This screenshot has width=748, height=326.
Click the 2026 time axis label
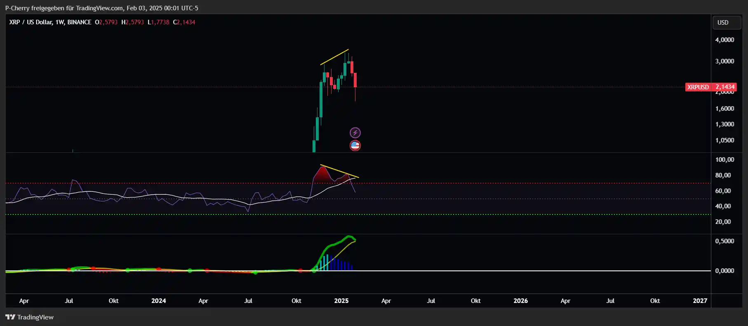(521, 301)
